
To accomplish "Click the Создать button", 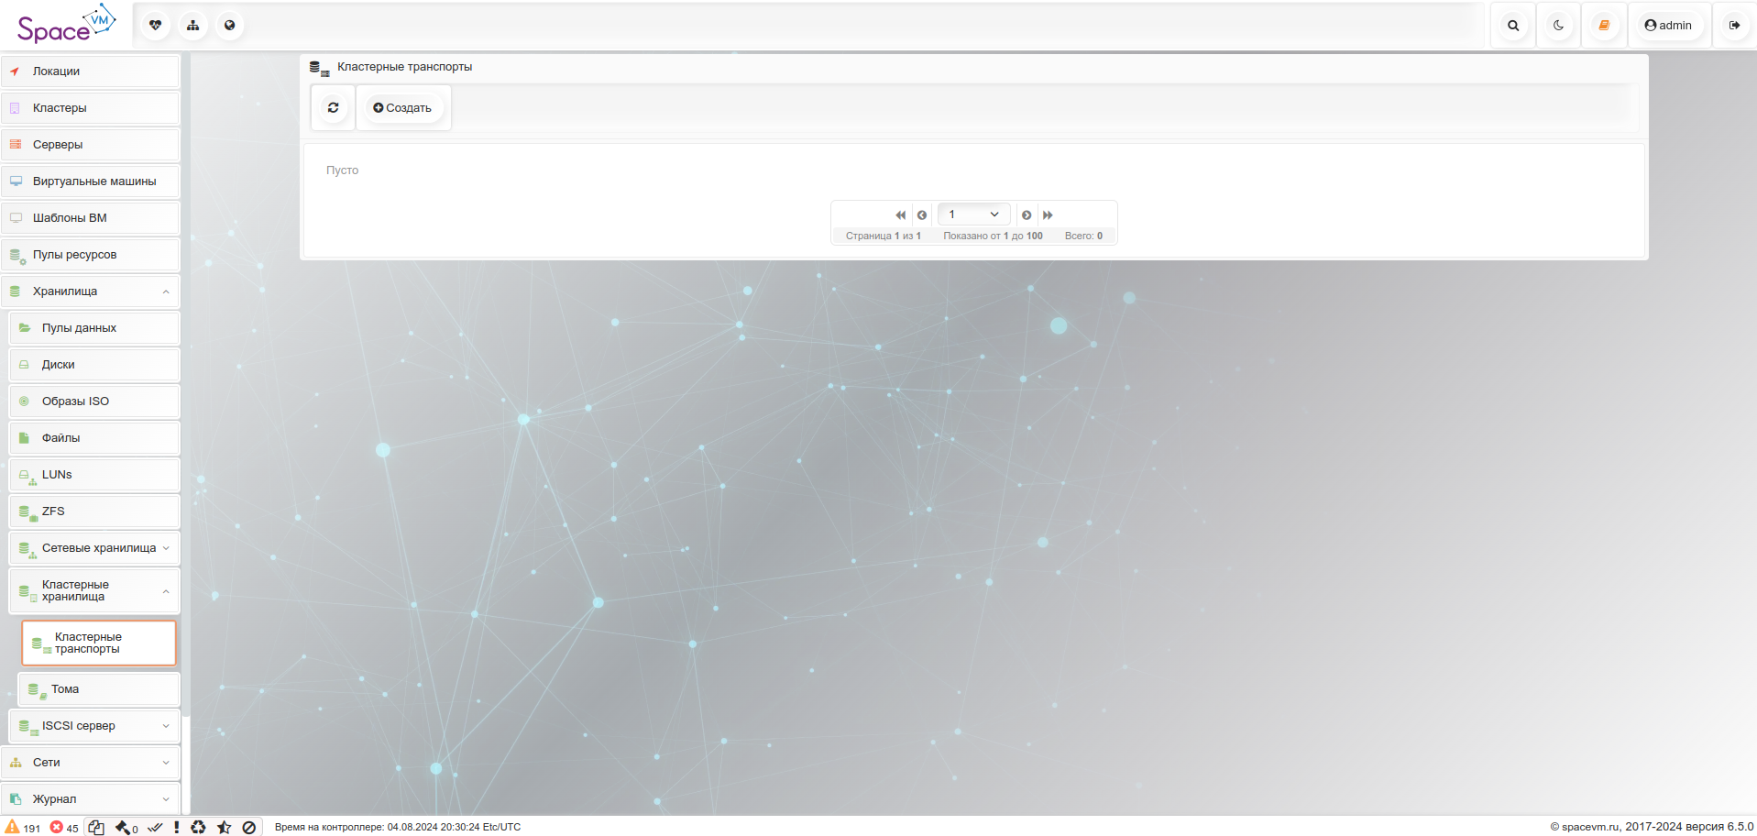I will click(x=402, y=108).
